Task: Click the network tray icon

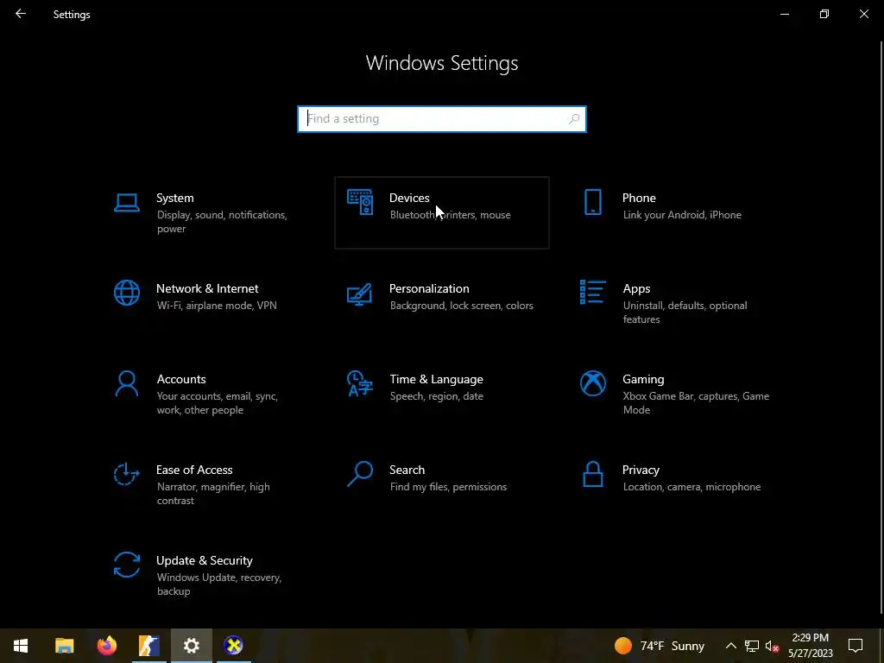Action: [x=752, y=646]
